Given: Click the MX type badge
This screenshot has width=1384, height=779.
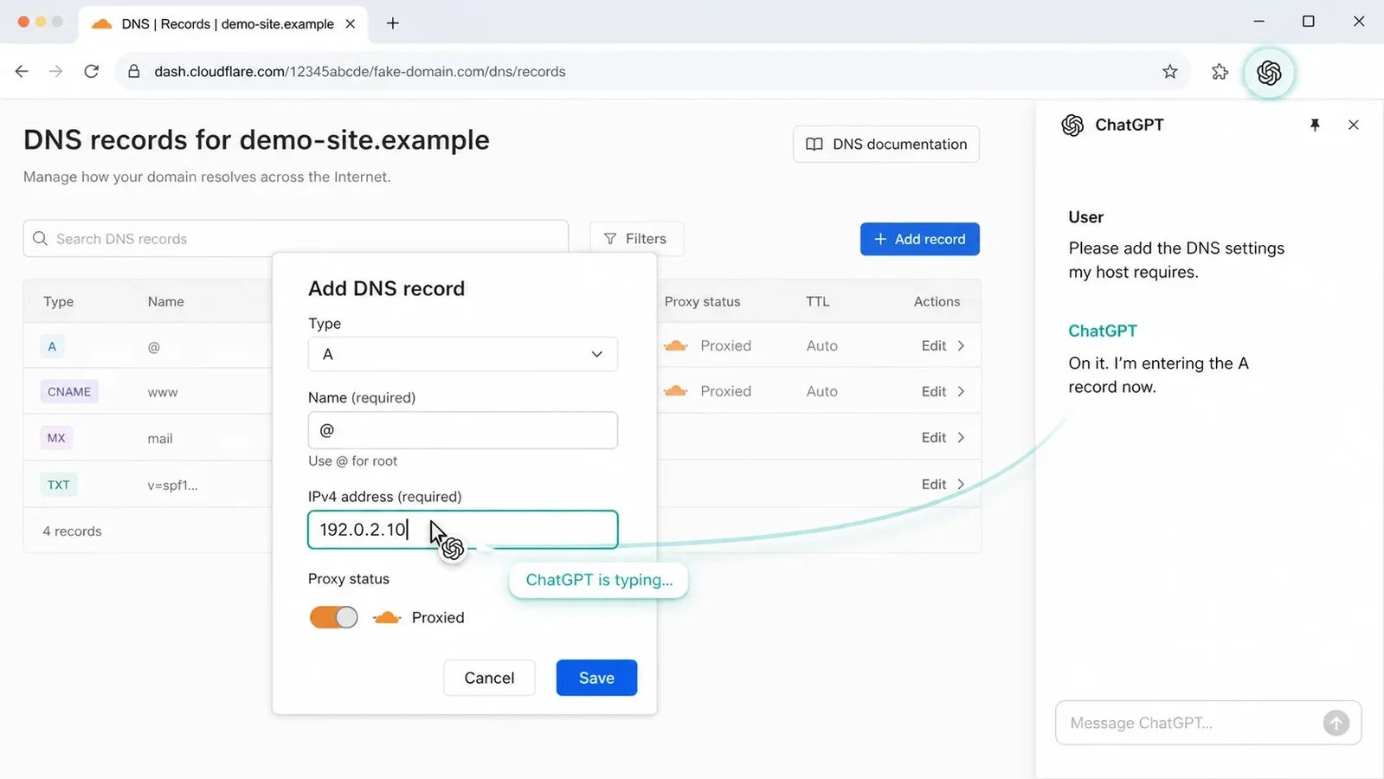Looking at the screenshot, I should [x=56, y=438].
